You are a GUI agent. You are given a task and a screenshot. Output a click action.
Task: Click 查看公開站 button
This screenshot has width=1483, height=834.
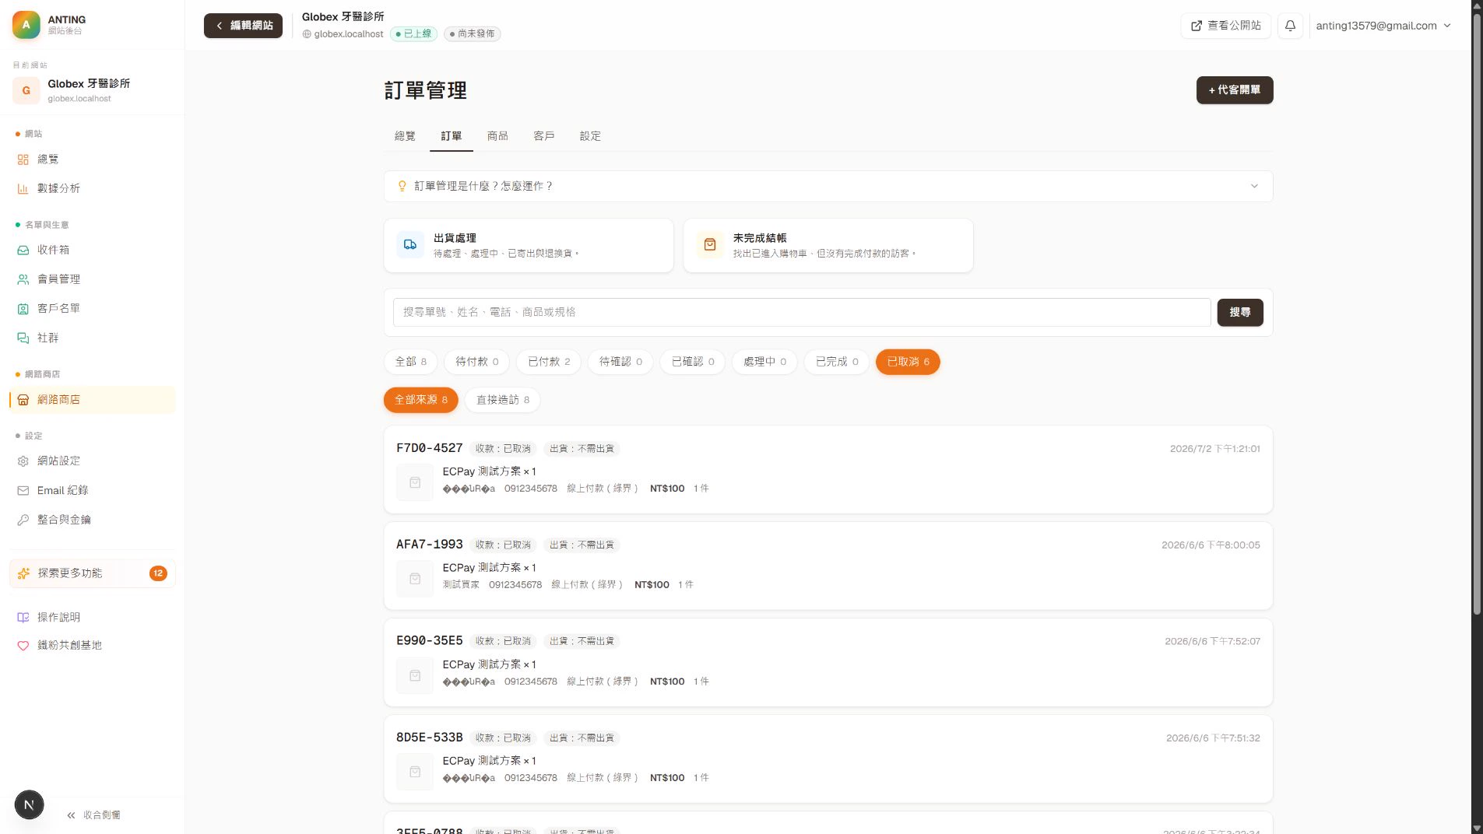[x=1226, y=26]
